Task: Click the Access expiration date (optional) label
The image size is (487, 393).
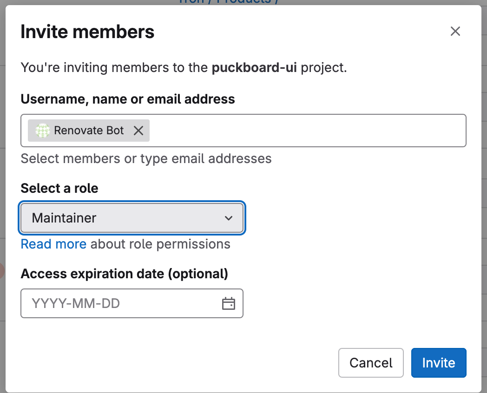Action: (125, 274)
